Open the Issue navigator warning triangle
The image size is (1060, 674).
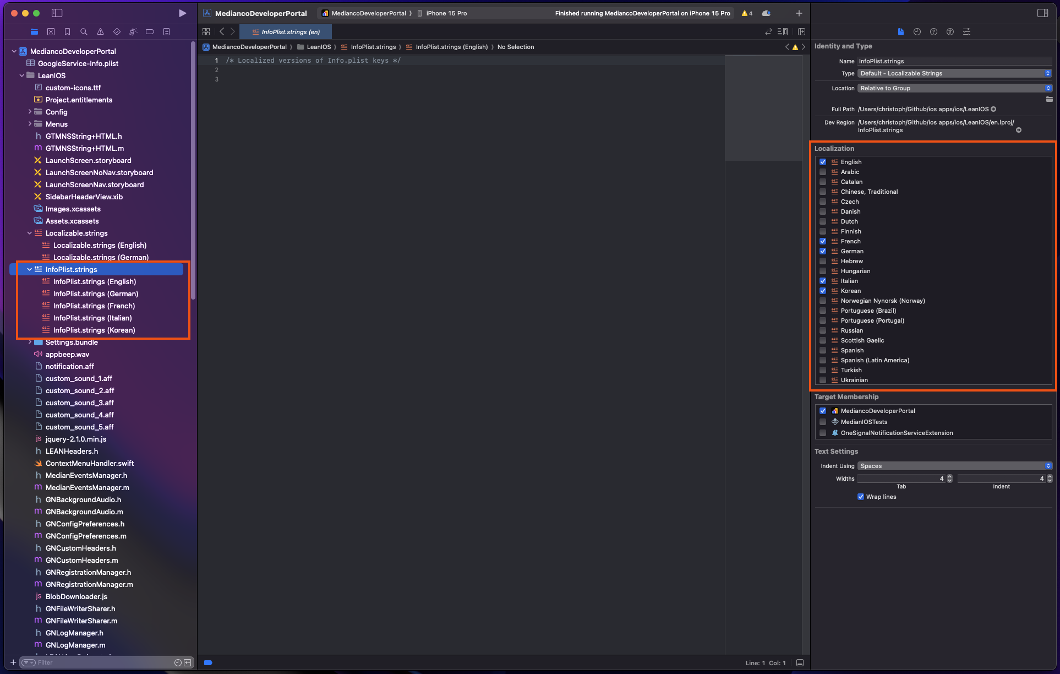[x=100, y=31]
